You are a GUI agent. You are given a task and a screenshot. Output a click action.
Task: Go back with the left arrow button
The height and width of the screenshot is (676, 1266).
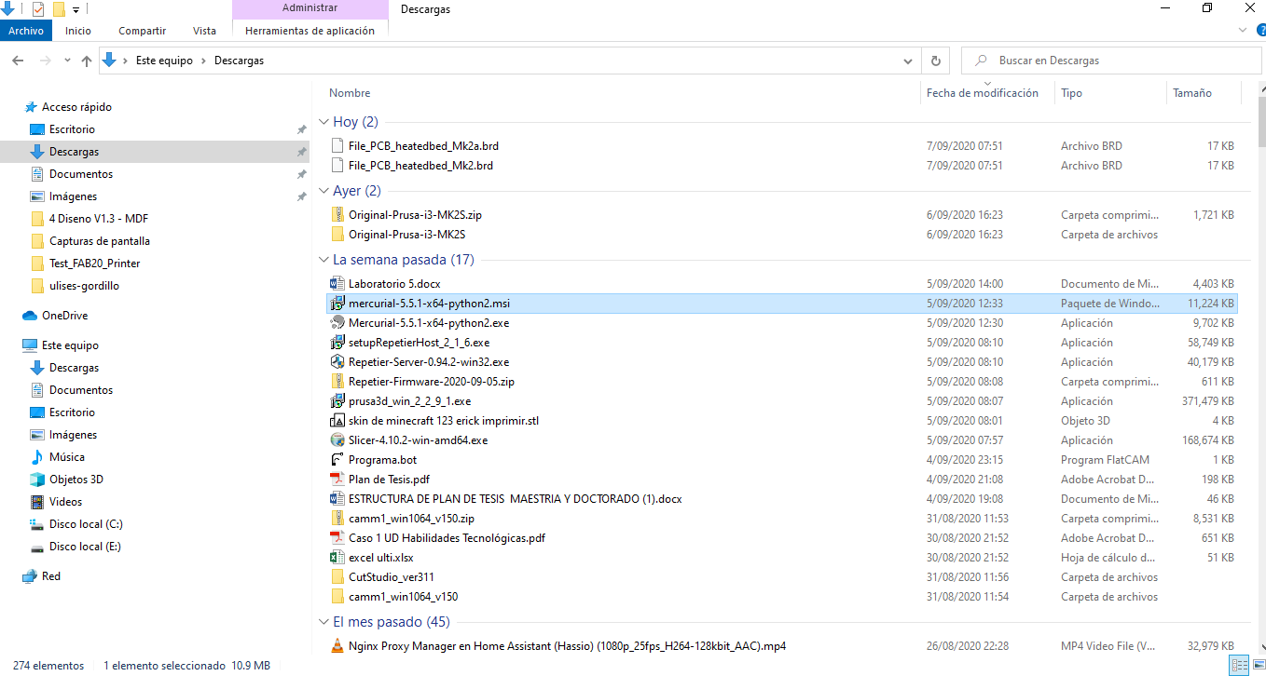[x=18, y=61]
